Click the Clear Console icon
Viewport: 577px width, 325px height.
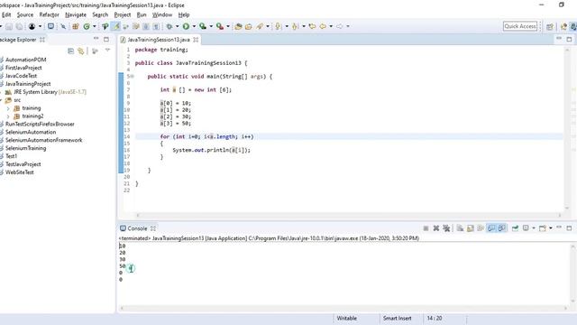point(460,228)
